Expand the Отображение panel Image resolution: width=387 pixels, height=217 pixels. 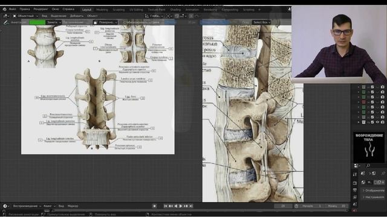373,190
